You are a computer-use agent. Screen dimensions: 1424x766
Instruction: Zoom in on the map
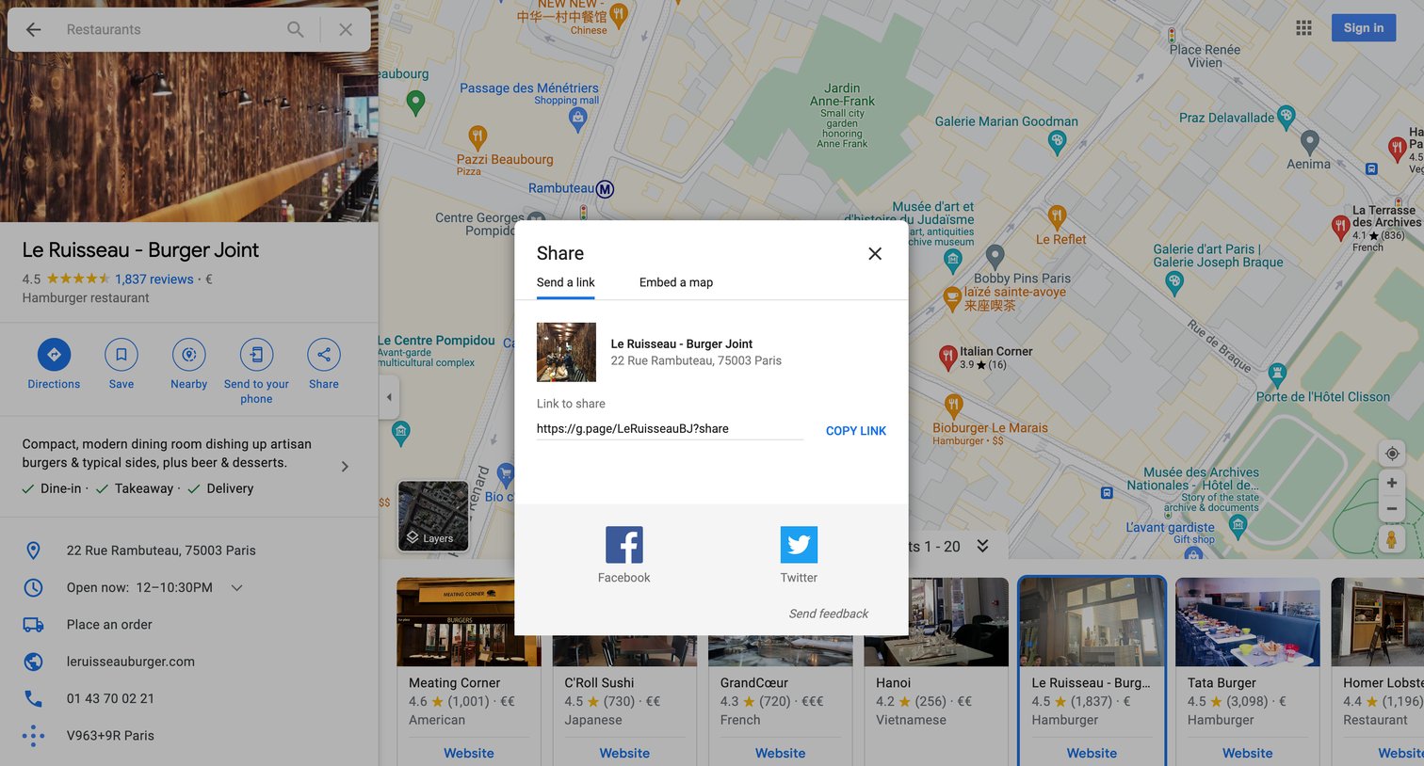(1391, 483)
